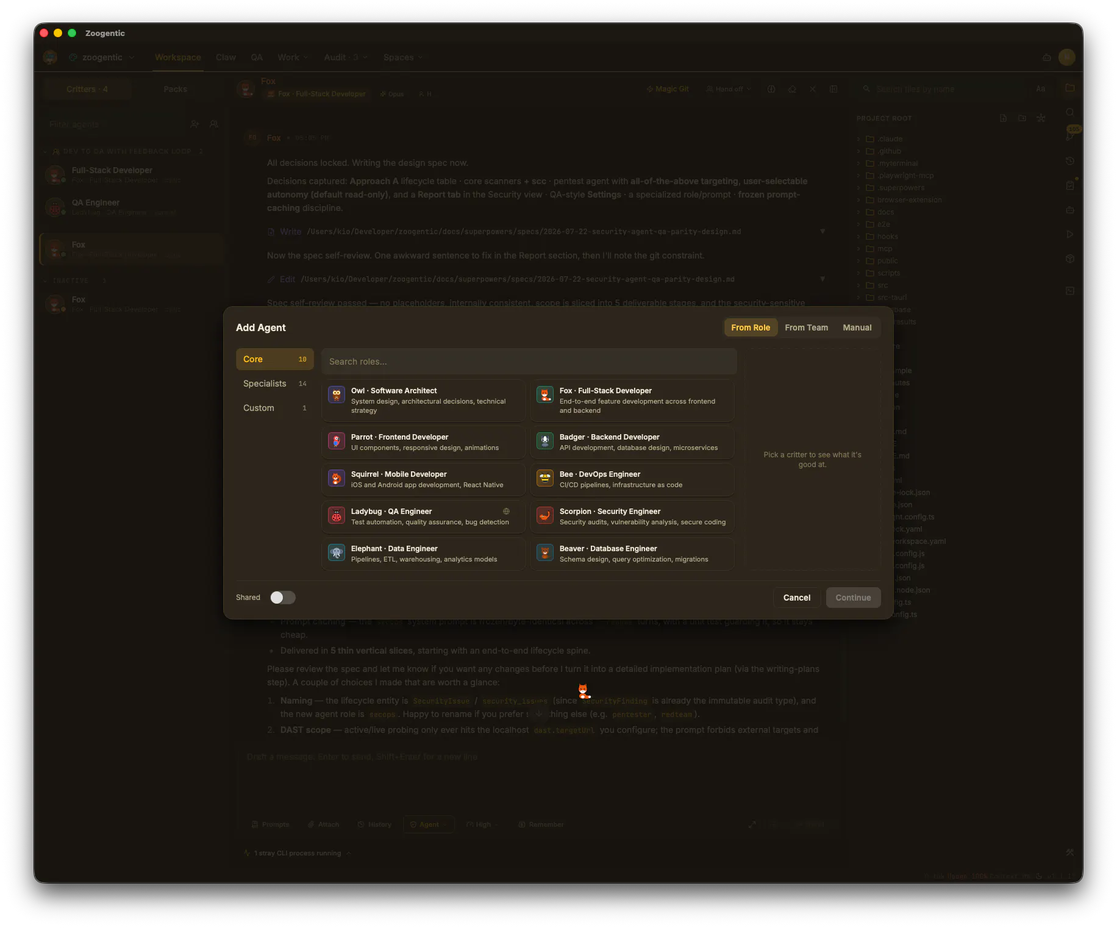The image size is (1117, 928).
Task: Go to the QA tab in top bar
Action: click(257, 57)
